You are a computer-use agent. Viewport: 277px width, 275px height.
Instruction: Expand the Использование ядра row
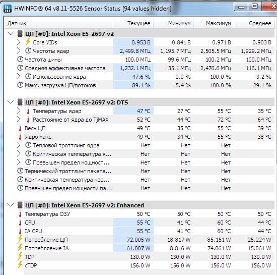point(19,77)
